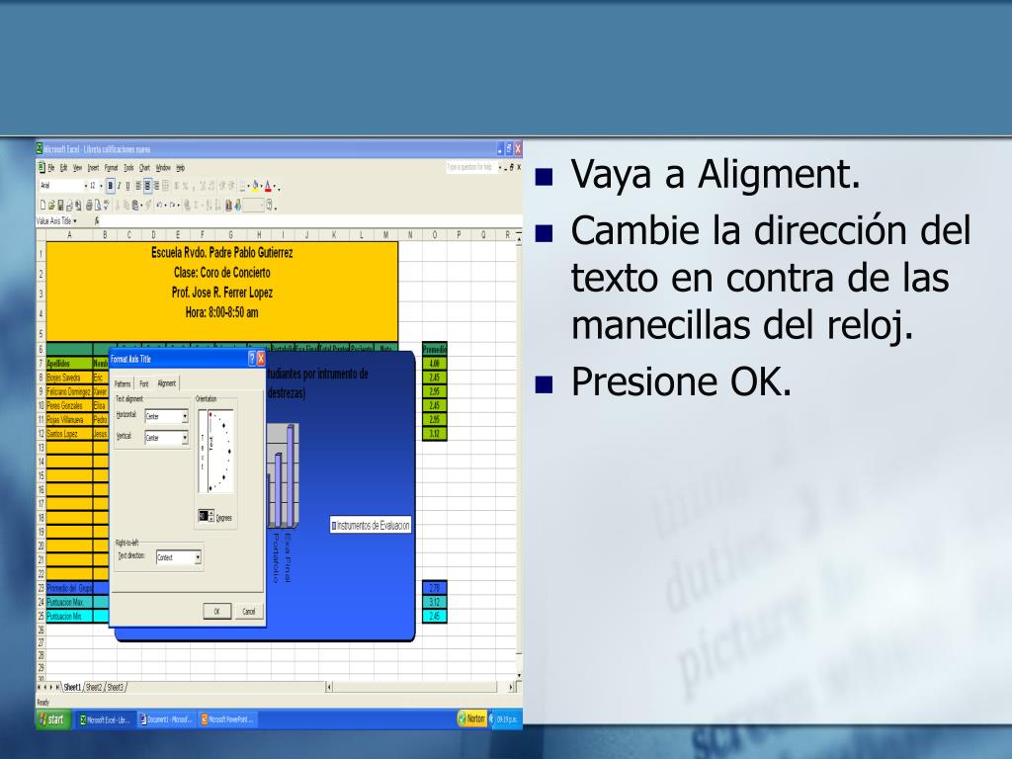The height and width of the screenshot is (759, 1012).
Task: Open the Value Axis Title name box dropdown
Action: click(x=75, y=221)
